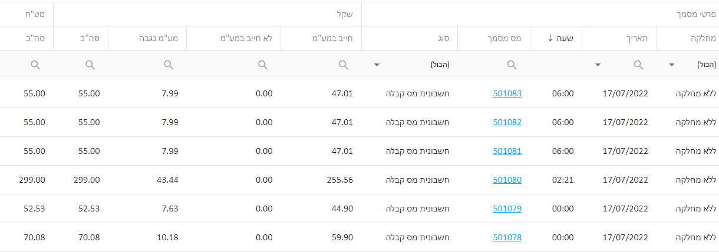Sort by the חייב במע"מ column header
The height and width of the screenshot is (252, 719).
(321, 38)
